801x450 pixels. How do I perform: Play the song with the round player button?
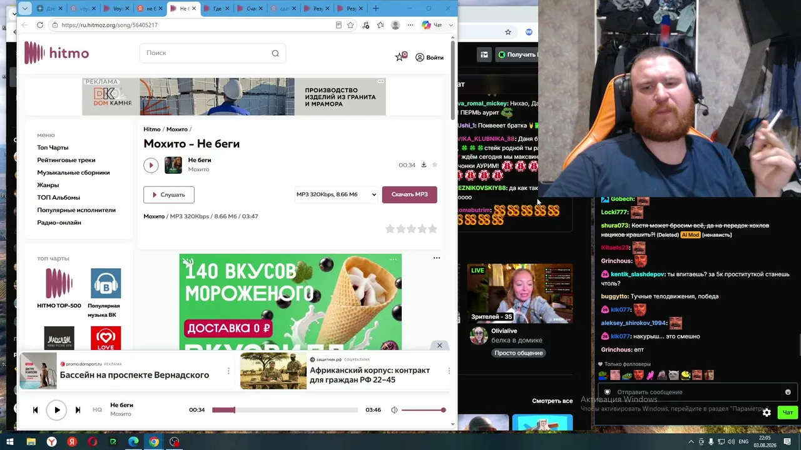56,410
